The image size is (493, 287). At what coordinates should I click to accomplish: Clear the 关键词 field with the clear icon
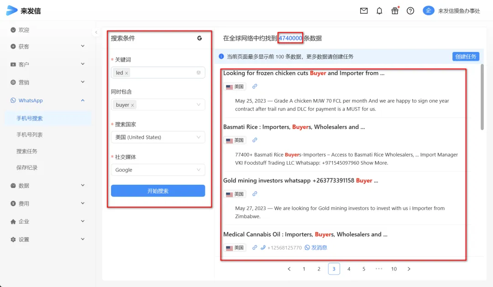click(x=199, y=73)
